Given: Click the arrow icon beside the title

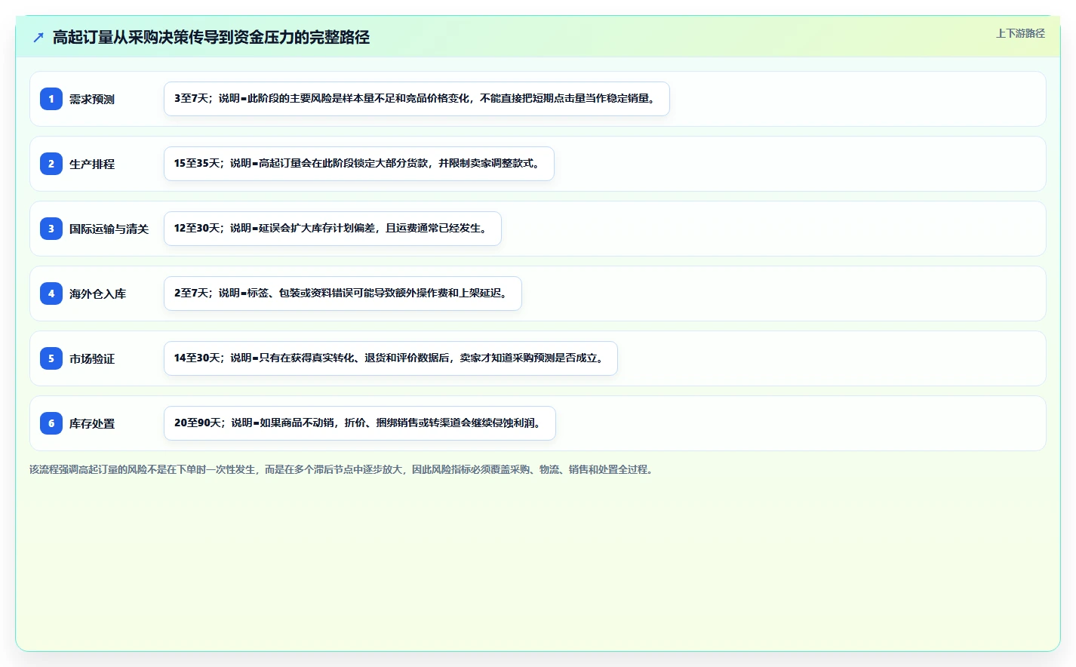Looking at the screenshot, I should [x=38, y=37].
